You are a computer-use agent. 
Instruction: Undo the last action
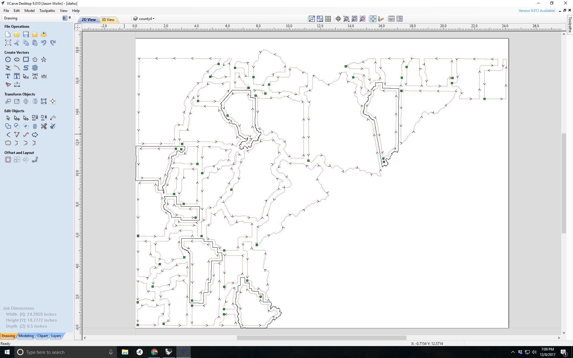[44, 43]
